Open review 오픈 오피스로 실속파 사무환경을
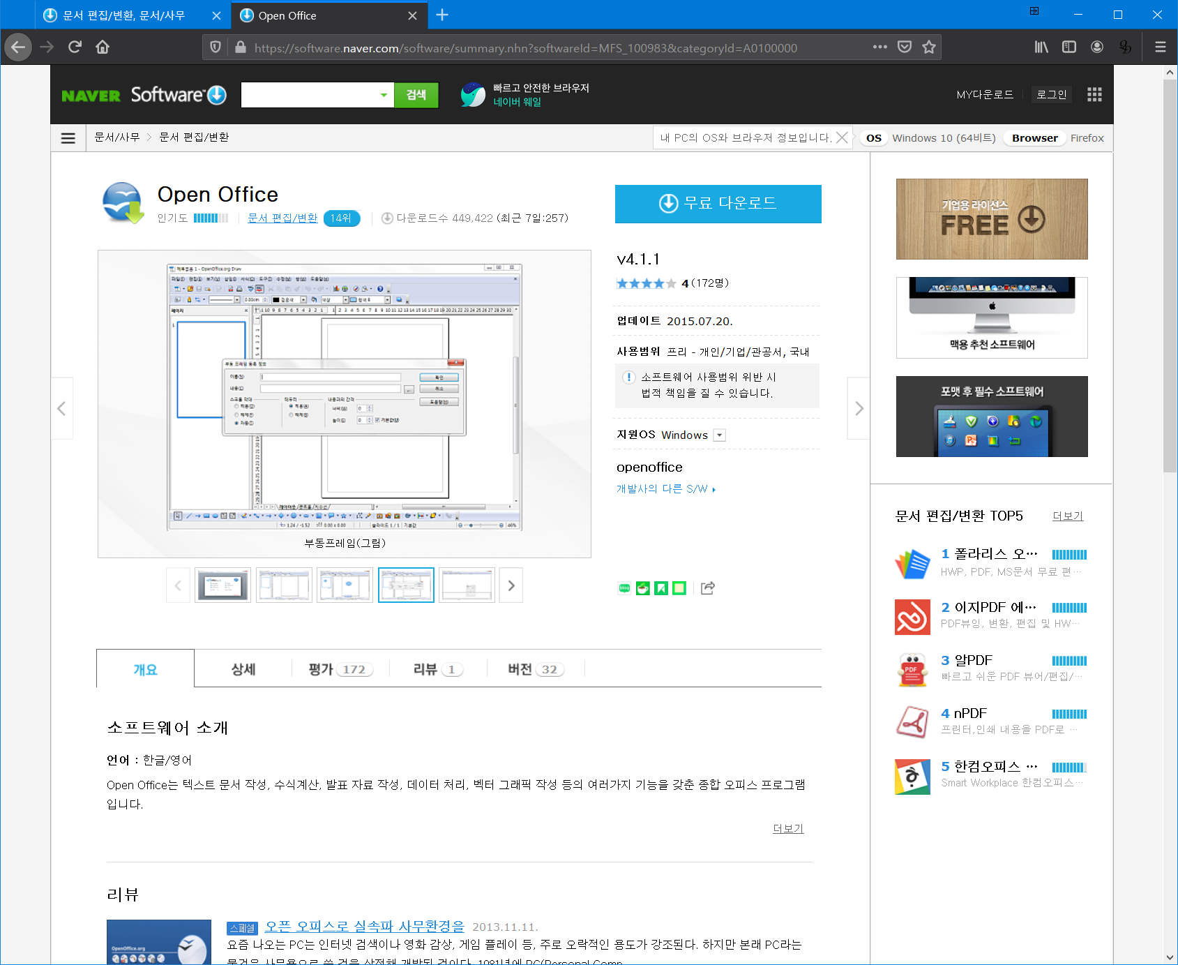The height and width of the screenshot is (965, 1178). coord(365,926)
